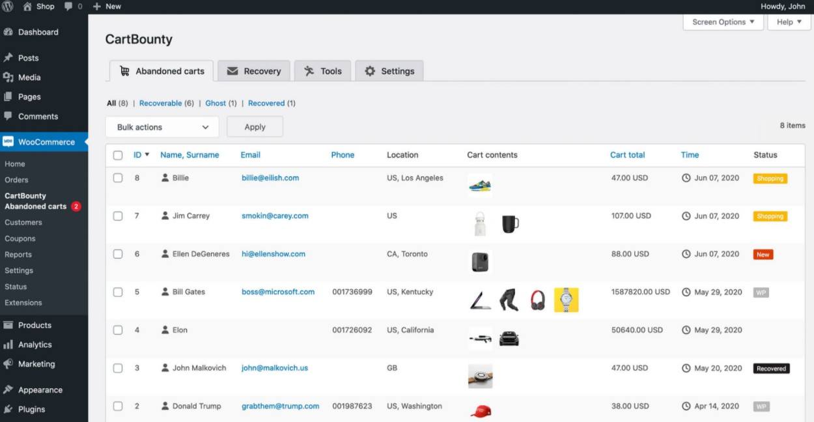Screen dimensions: 814x422
Task: Click the Posts pin icon in sidebar
Action: tap(8, 58)
